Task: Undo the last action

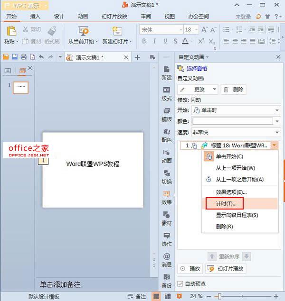Action: [x=41, y=57]
